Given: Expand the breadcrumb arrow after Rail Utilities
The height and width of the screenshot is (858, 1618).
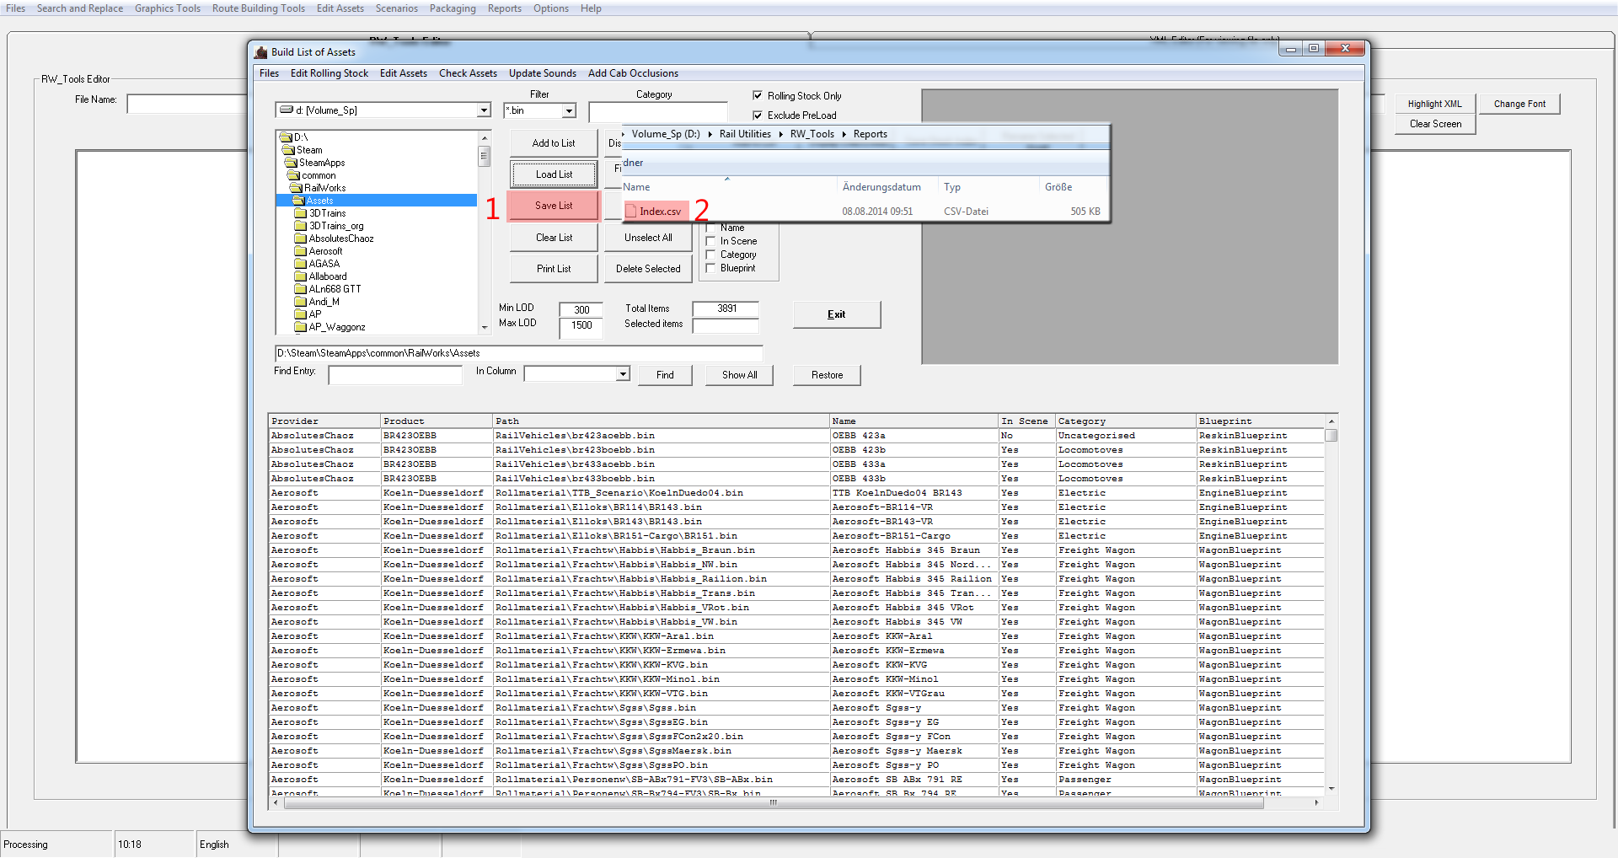Looking at the screenshot, I should click(x=780, y=134).
